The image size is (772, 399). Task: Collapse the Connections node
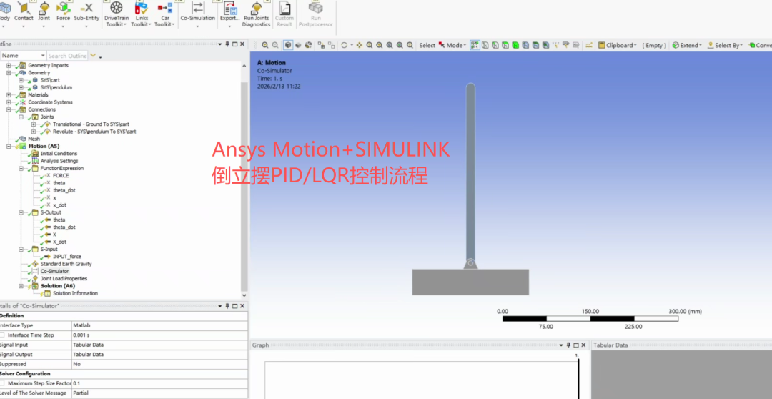[x=9, y=110]
